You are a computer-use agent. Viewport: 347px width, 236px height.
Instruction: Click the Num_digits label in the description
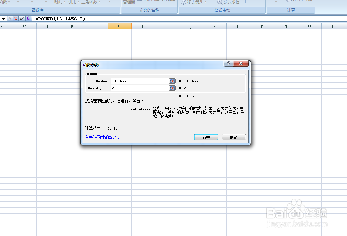[x=140, y=108]
